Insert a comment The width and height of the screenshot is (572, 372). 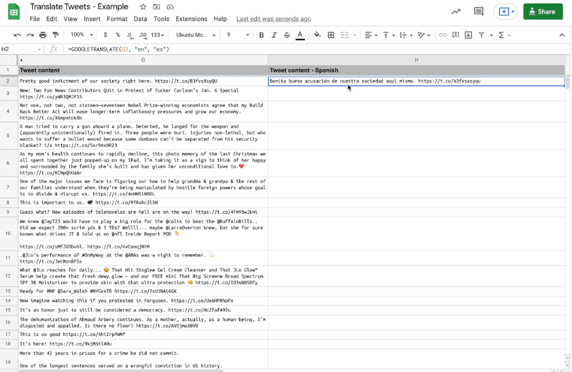(456, 35)
